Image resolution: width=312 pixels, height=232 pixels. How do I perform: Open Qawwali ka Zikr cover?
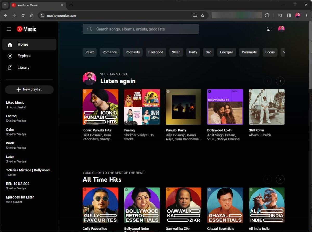point(184,205)
